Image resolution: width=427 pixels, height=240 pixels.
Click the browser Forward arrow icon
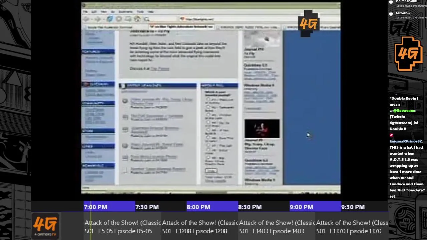tap(97, 19)
